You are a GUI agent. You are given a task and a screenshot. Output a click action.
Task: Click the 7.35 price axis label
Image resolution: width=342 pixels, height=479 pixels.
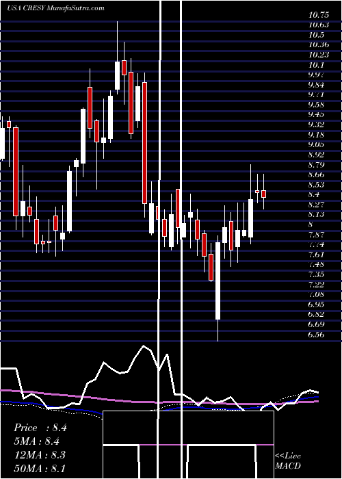(x=316, y=274)
